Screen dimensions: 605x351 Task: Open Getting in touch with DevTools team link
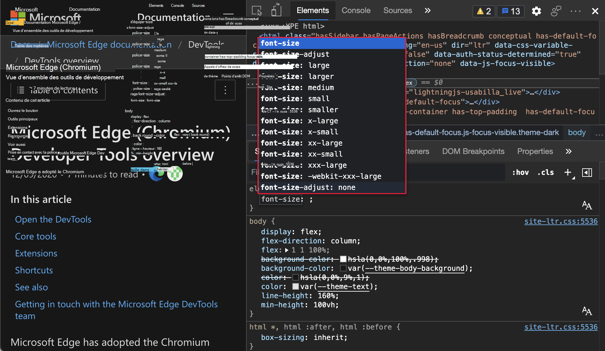pyautogui.click(x=116, y=310)
